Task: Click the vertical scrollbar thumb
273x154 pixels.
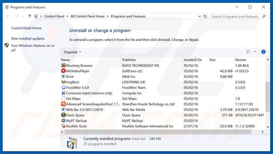Action: click(267, 97)
